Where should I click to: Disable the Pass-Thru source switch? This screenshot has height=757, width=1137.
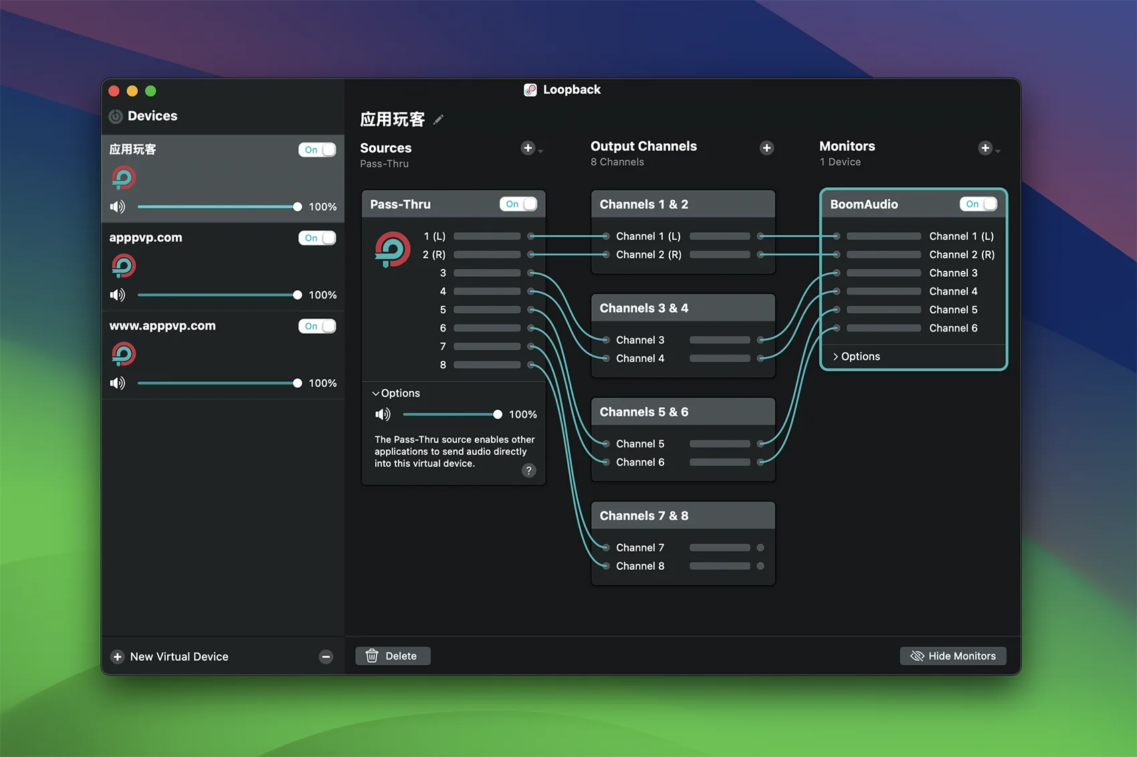pyautogui.click(x=518, y=204)
